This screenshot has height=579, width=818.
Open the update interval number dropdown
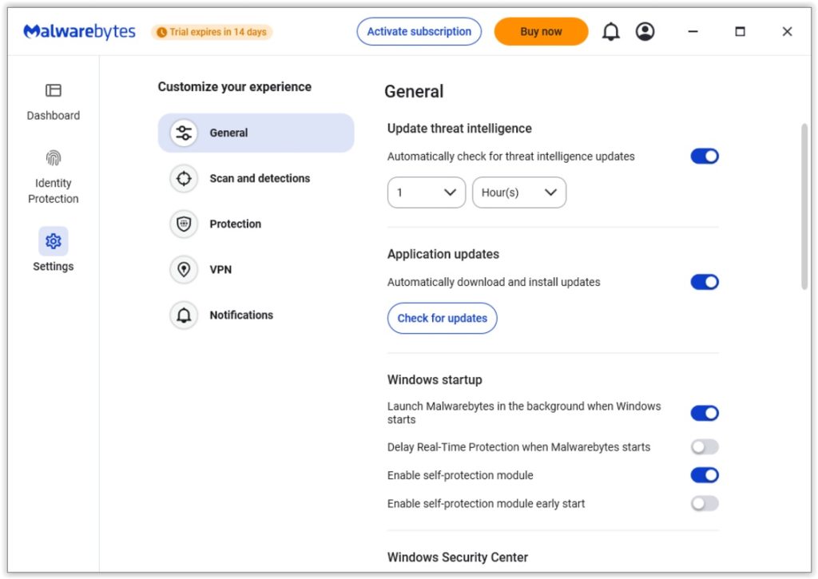(x=427, y=192)
